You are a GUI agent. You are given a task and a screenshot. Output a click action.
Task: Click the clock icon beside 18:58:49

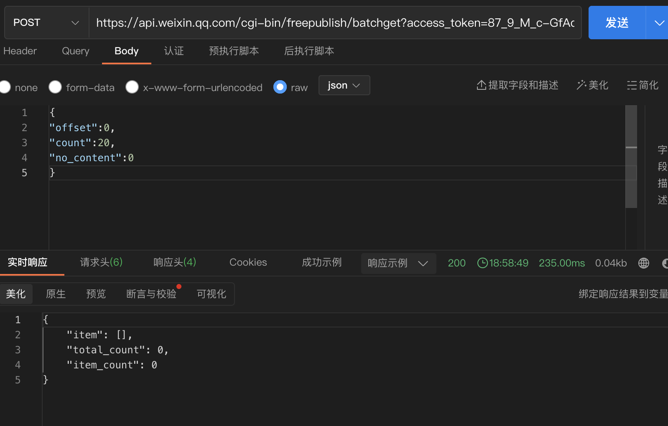point(482,263)
